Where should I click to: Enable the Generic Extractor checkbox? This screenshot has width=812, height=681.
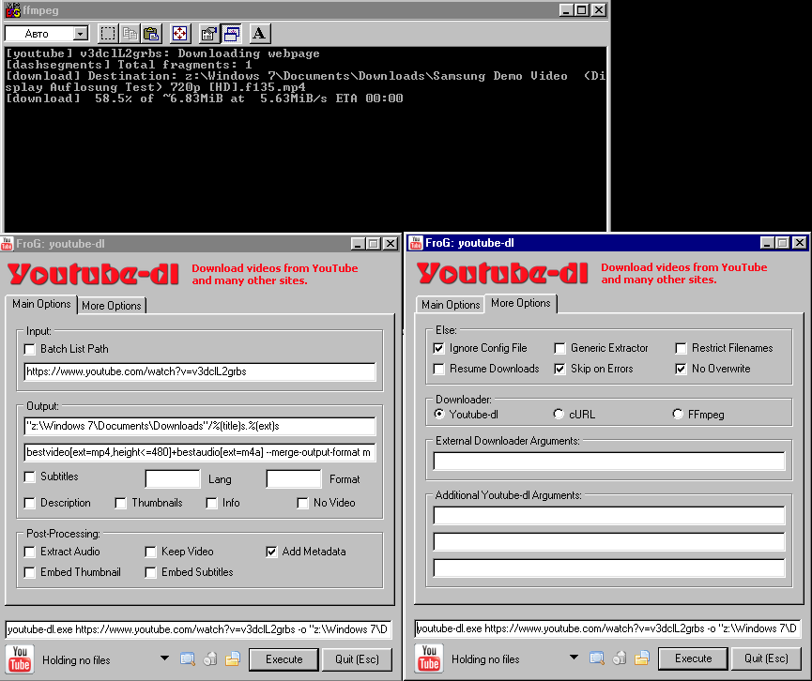[x=559, y=348]
